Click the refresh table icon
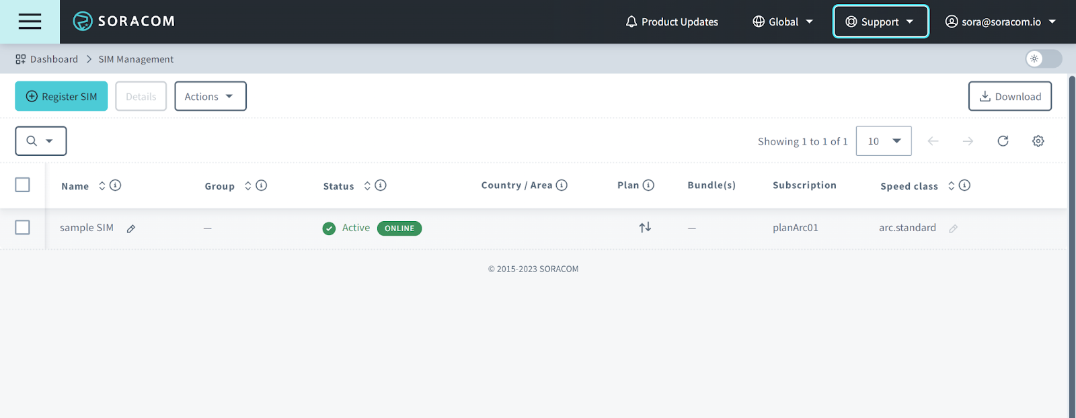 coord(1003,141)
